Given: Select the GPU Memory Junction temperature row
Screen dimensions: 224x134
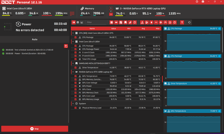Looking at the screenshot, I should [116, 79].
